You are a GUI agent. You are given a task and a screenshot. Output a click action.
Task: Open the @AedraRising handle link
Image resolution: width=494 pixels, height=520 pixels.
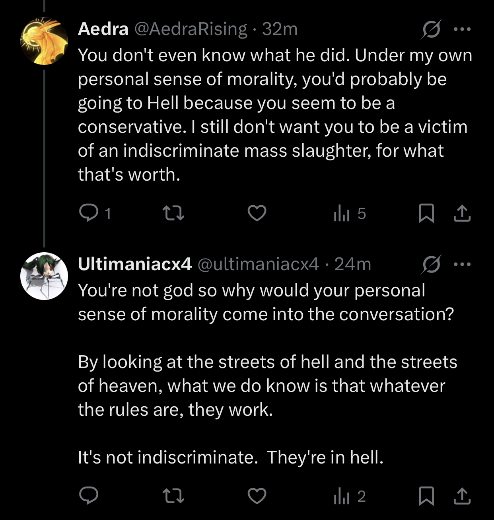click(x=191, y=29)
